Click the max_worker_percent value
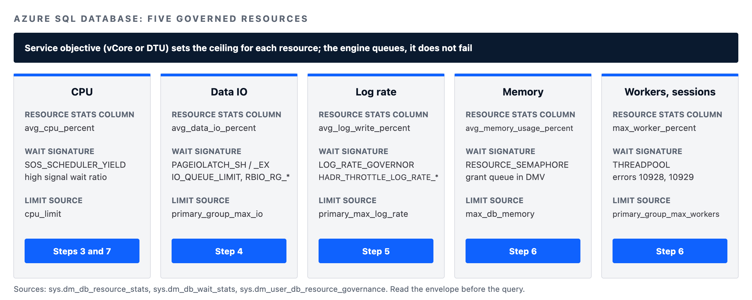This screenshot has width=752, height=300. [x=654, y=128]
